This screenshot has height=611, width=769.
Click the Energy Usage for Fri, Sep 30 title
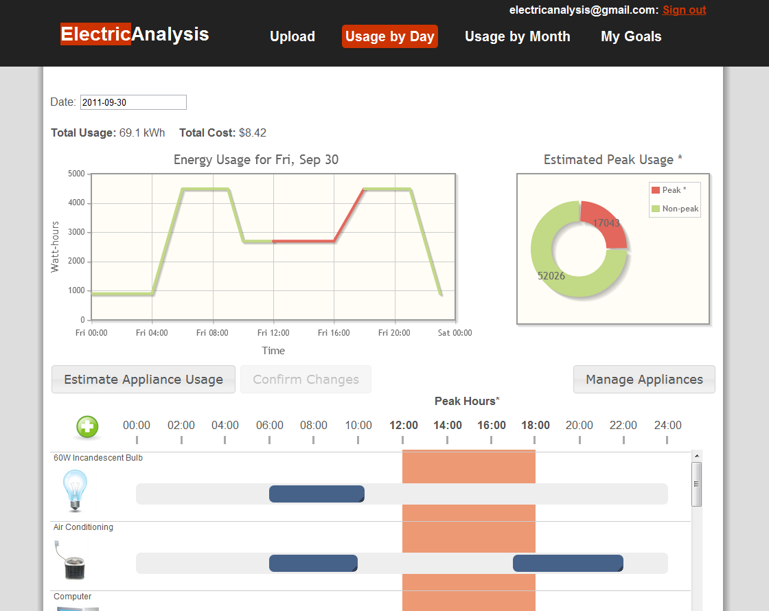pyautogui.click(x=256, y=160)
